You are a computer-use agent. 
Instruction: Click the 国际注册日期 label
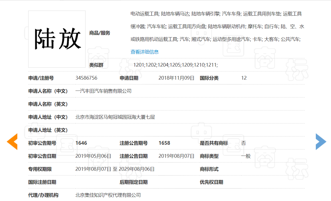[x=42, y=182]
